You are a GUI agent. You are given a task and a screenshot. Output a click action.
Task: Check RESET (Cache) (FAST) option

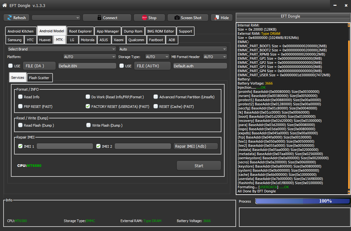tap(155, 106)
